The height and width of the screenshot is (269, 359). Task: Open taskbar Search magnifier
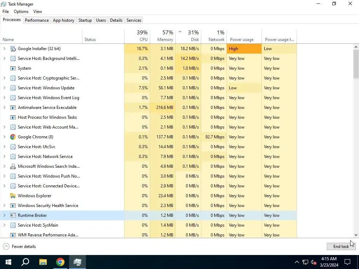[x=25, y=262]
